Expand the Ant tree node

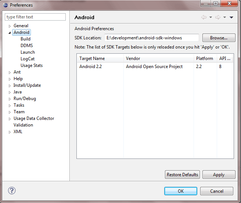(x=10, y=72)
